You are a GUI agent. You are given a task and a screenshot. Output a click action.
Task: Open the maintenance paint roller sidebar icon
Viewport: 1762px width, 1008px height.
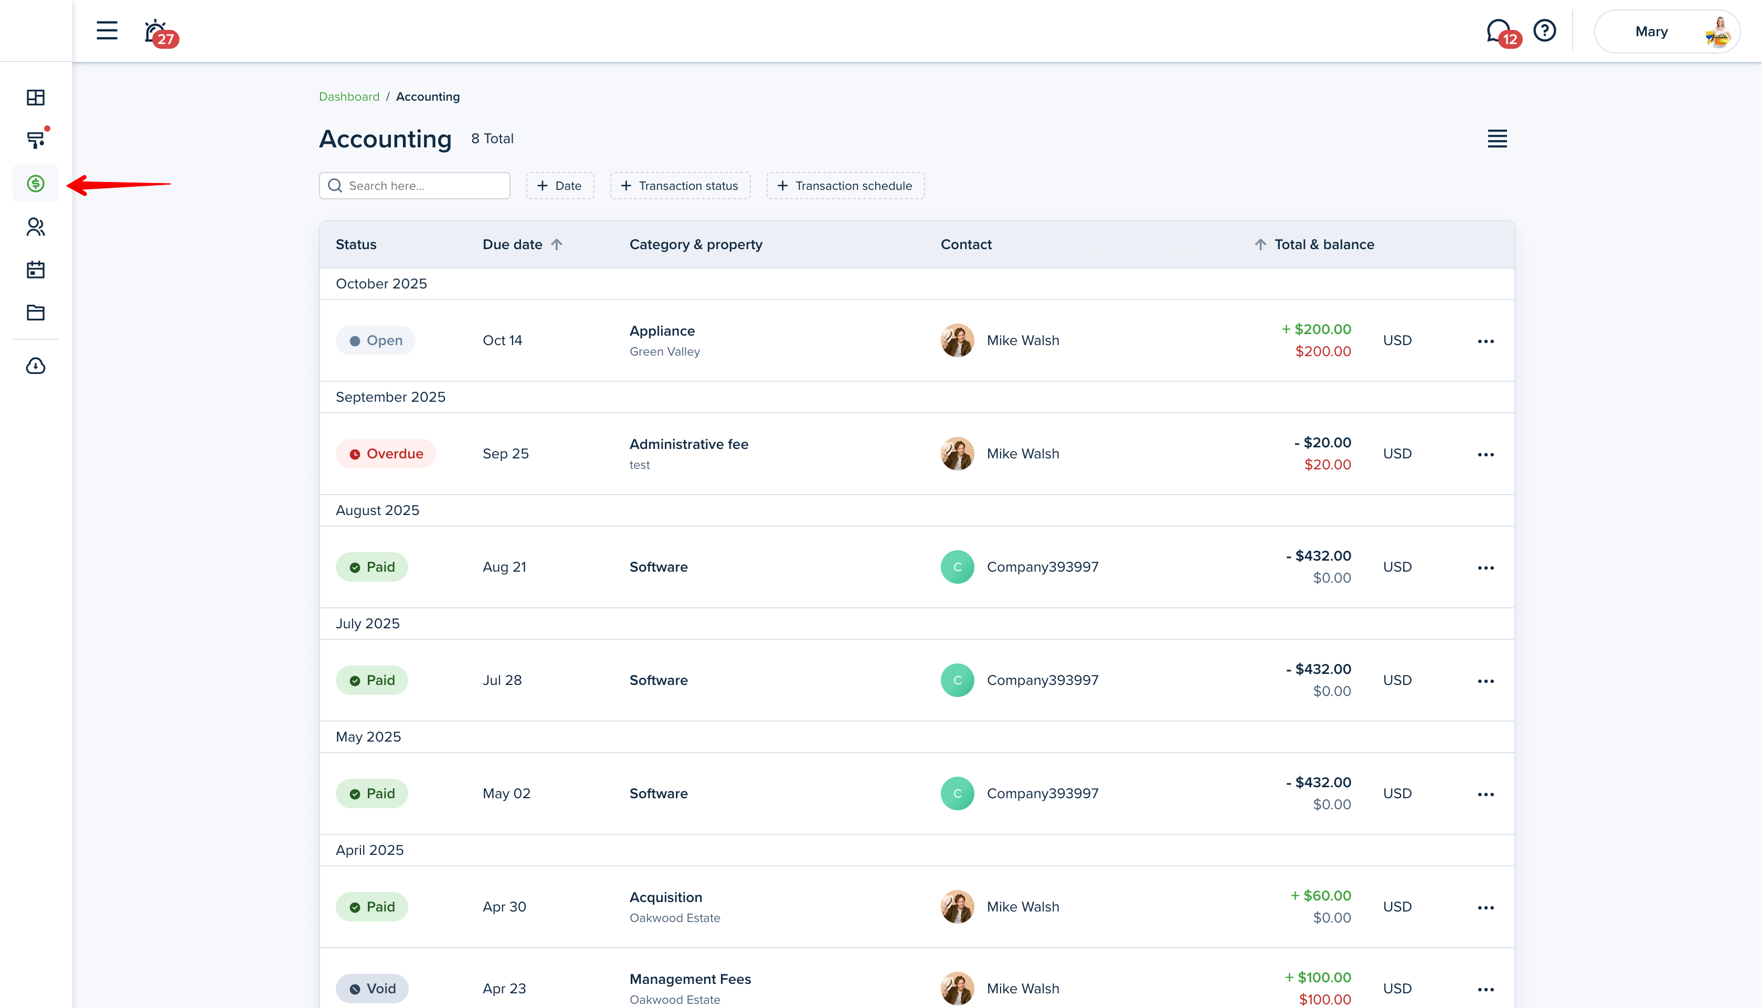(x=35, y=140)
